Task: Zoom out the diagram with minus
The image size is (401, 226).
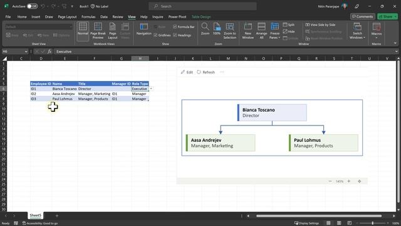Action: (x=330, y=181)
